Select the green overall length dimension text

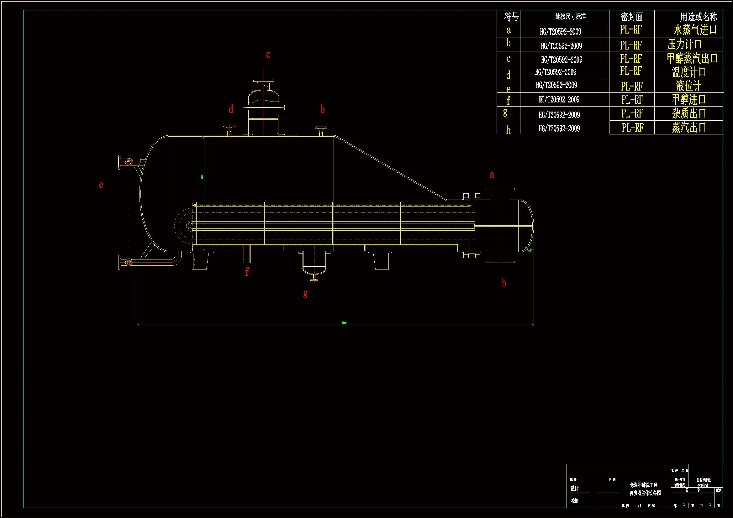(x=344, y=323)
